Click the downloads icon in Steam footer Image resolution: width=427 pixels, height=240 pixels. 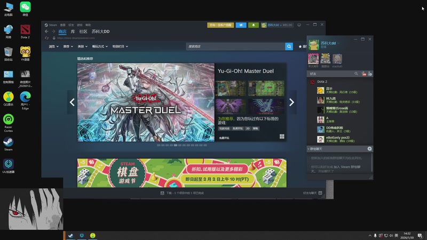162,193
